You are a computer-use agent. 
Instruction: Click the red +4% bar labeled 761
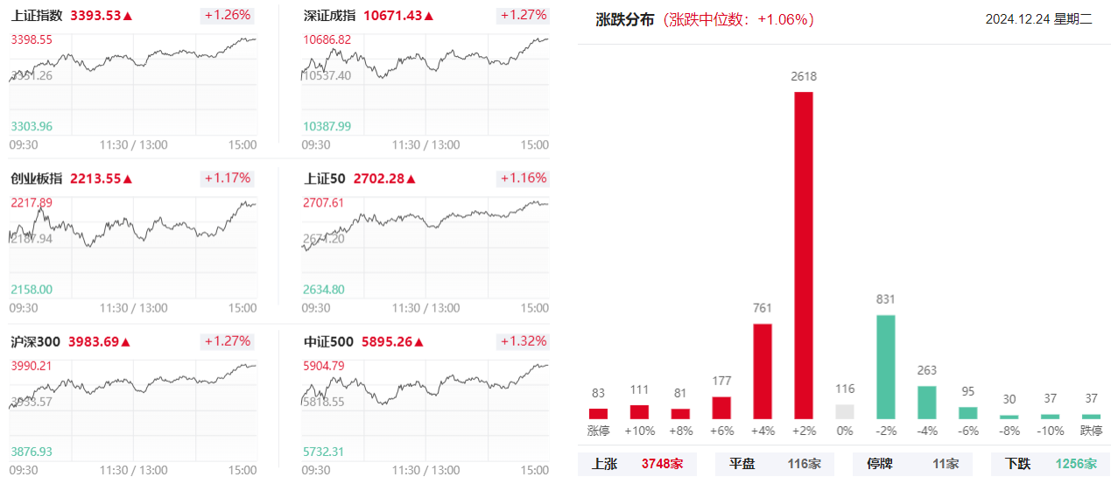pyautogui.click(x=763, y=371)
